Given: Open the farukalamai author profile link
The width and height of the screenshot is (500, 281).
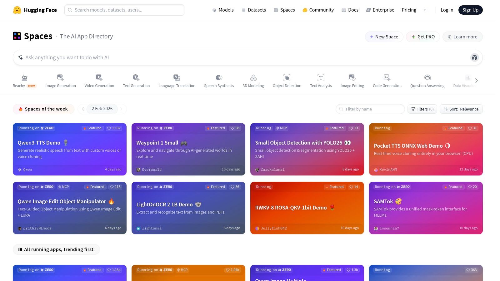Looking at the screenshot, I should 270,170.
